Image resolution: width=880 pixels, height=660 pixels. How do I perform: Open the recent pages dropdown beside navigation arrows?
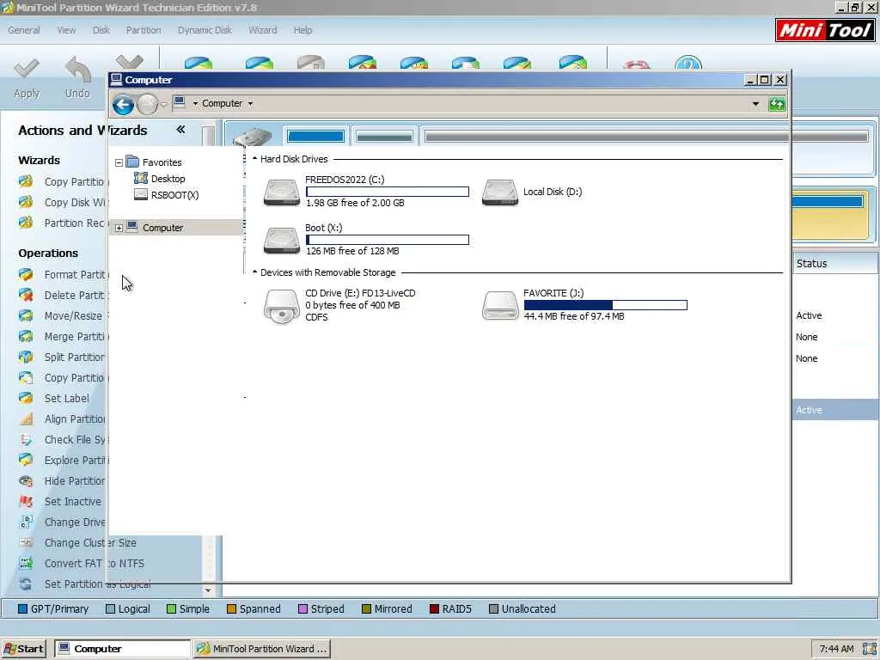tap(163, 104)
